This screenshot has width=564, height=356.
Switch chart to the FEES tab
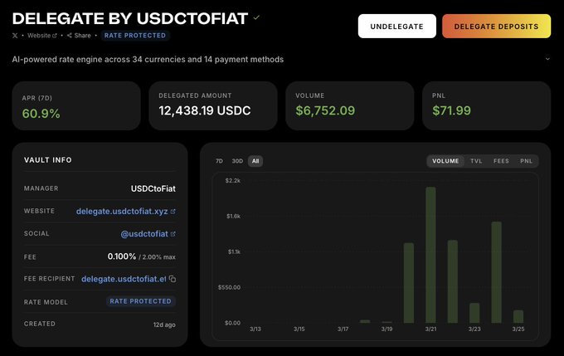tap(501, 161)
